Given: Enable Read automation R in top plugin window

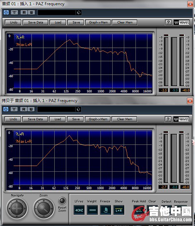Looking at the screenshot, I should (x=24, y=12).
